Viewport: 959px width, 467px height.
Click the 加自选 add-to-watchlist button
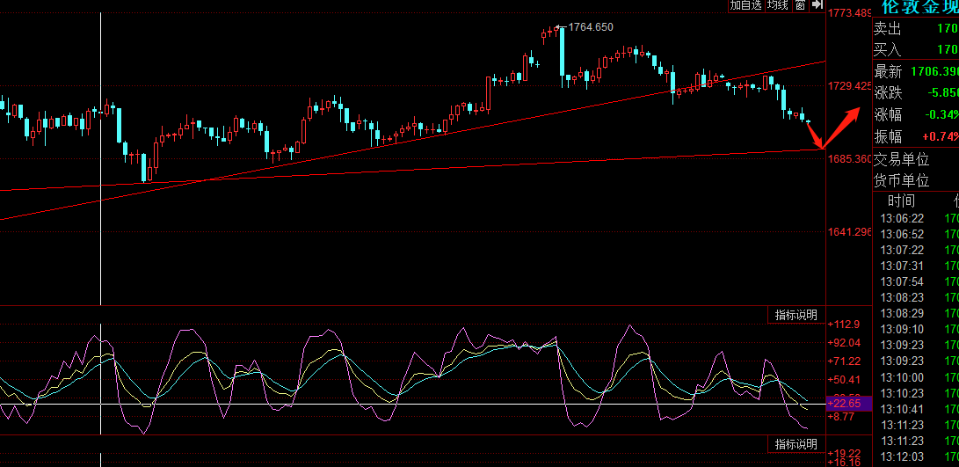coord(746,5)
